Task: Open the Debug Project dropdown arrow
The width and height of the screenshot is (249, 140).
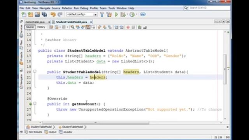Action: coord(127,14)
